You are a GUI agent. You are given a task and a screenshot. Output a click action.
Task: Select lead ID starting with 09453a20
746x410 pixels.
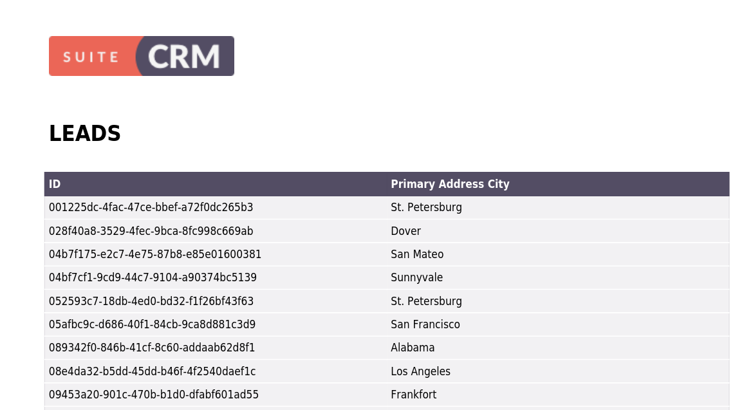tap(154, 395)
